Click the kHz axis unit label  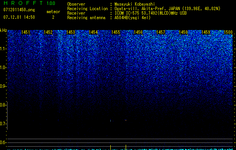(x=3, y=30)
